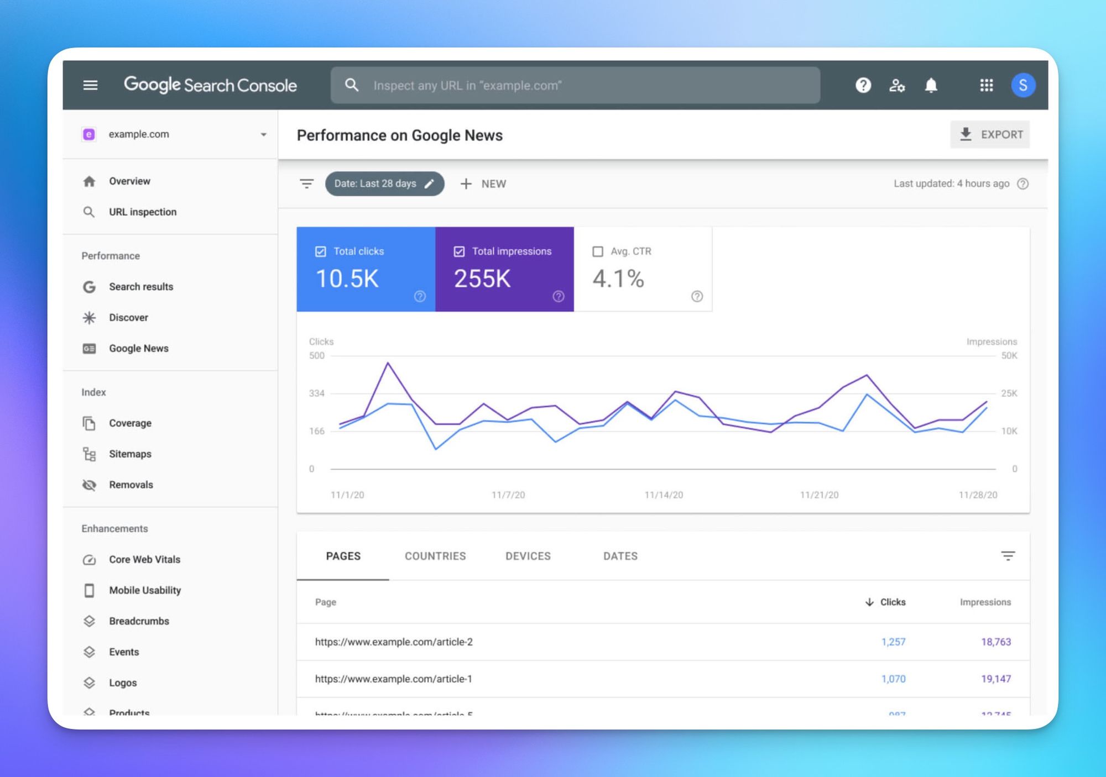Click the search magnifier icon in URL bar
Image resolution: width=1106 pixels, height=777 pixels.
(352, 85)
